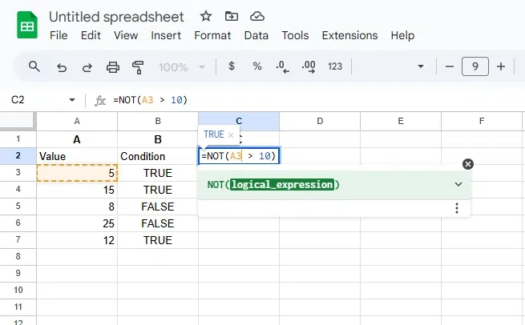Decrease font size with minus button
Screen dimensions: 525x325
point(449,66)
